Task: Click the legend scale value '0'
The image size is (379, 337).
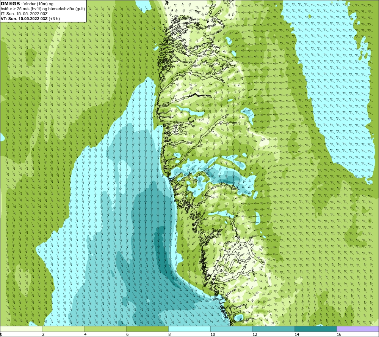Action: pos(1,335)
